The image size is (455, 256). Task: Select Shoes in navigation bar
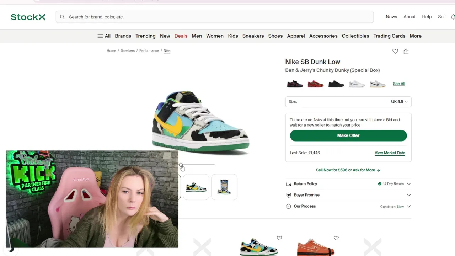click(x=275, y=36)
